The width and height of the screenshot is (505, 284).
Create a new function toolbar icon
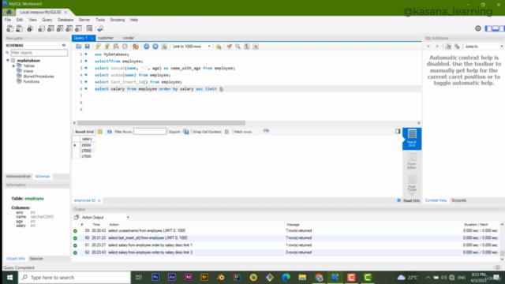79,28
